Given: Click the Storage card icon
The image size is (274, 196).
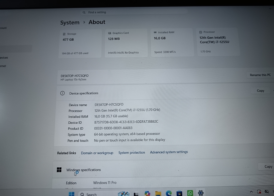Looking at the screenshot, I should [x=64, y=34].
